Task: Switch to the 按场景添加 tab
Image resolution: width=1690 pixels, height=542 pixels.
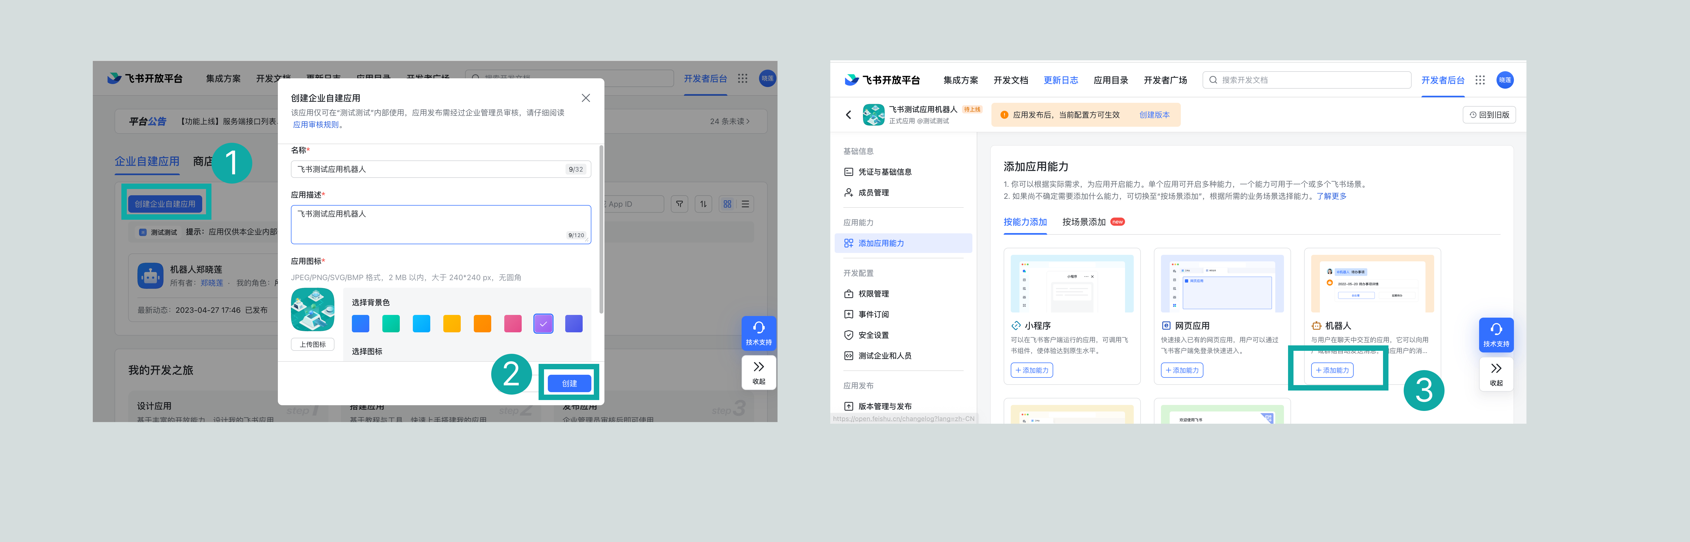Action: pos(1084,222)
